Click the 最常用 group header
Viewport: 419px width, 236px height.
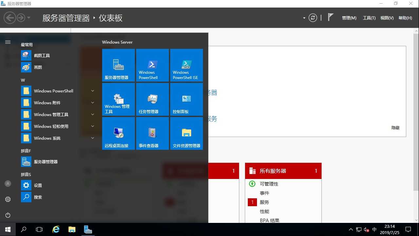27,45
